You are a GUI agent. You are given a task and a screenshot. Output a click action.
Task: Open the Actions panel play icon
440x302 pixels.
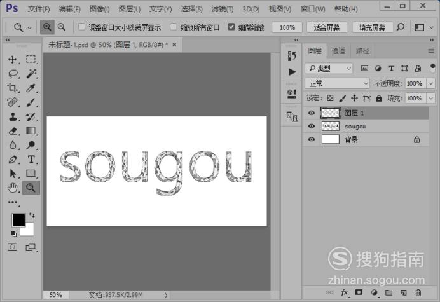tap(292, 72)
